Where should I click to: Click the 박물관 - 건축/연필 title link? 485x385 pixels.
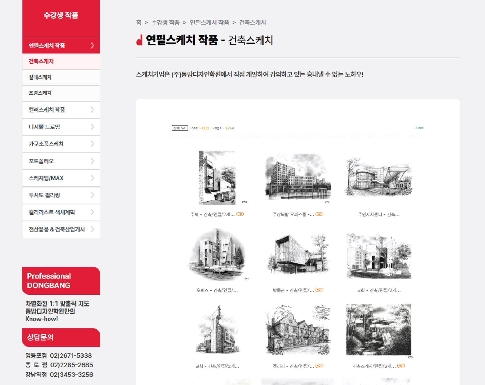click(293, 290)
